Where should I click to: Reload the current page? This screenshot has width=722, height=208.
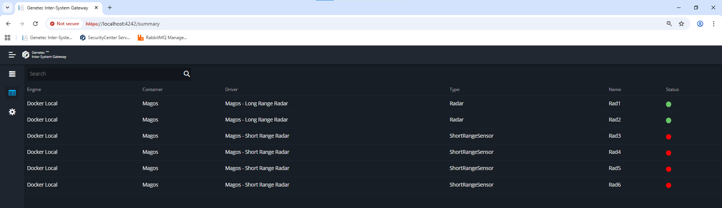(x=35, y=24)
